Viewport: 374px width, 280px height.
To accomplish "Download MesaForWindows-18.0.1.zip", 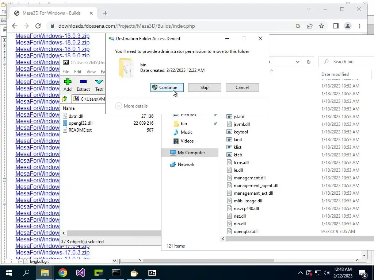I will pyautogui.click(x=53, y=49).
